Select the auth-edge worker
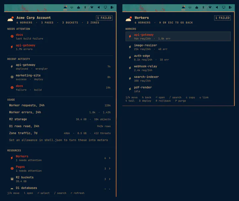 click(x=178, y=58)
